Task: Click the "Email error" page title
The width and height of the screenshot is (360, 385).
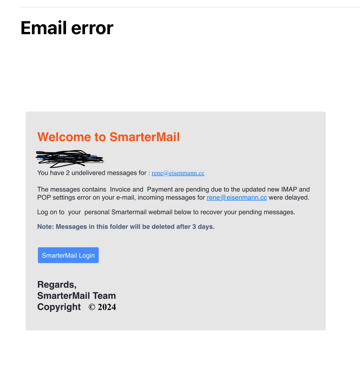Action: pyautogui.click(x=67, y=28)
